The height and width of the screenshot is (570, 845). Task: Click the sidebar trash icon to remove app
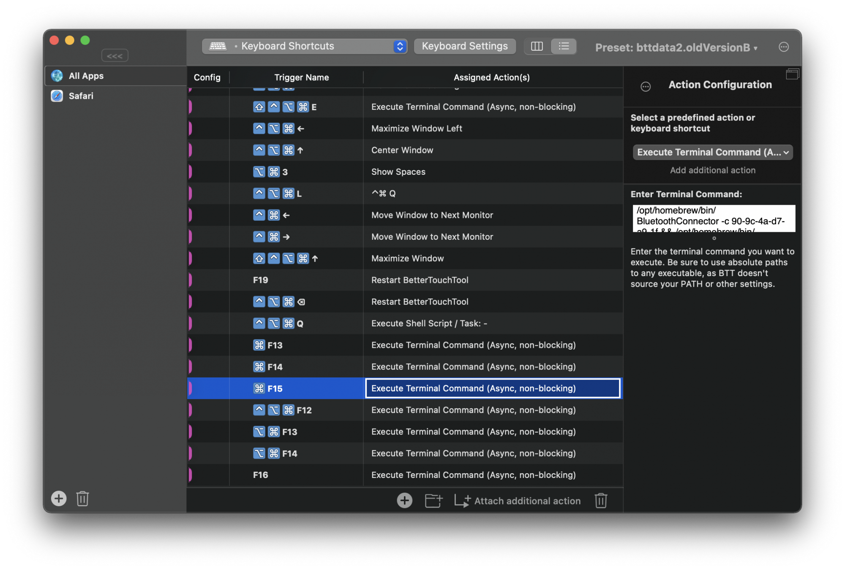tap(82, 499)
